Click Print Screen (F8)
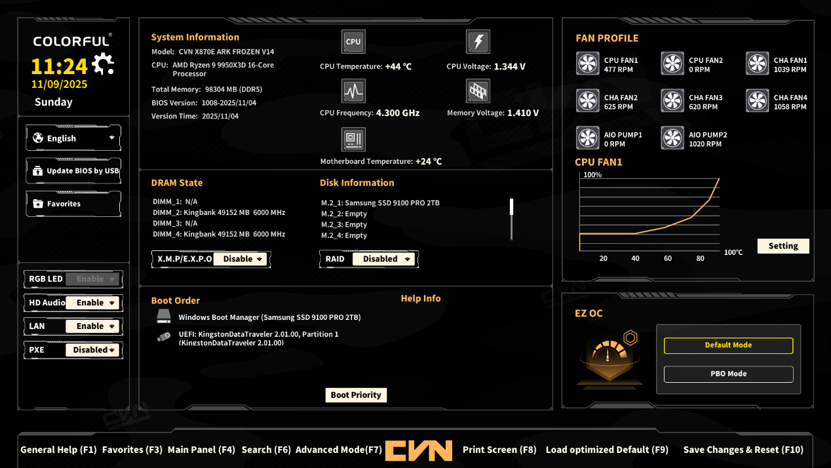 point(499,450)
